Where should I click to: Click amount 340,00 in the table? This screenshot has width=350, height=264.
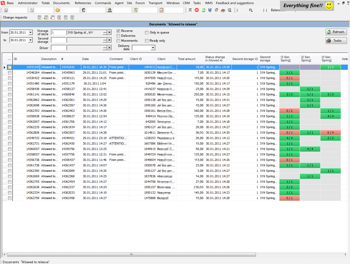click(x=199, y=111)
